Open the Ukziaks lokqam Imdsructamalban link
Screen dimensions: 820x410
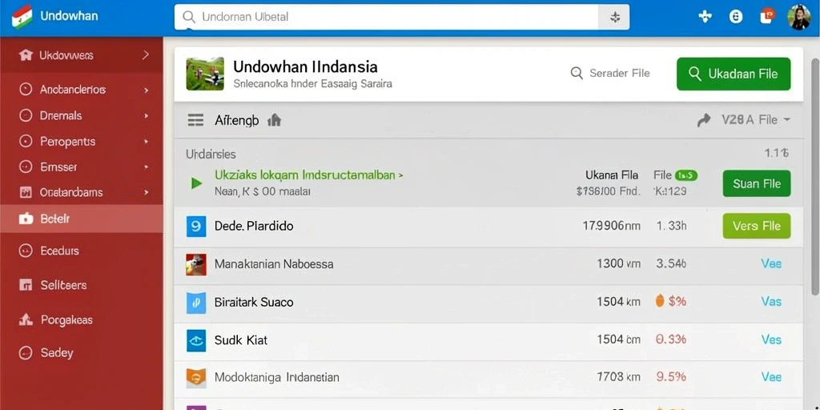308,175
